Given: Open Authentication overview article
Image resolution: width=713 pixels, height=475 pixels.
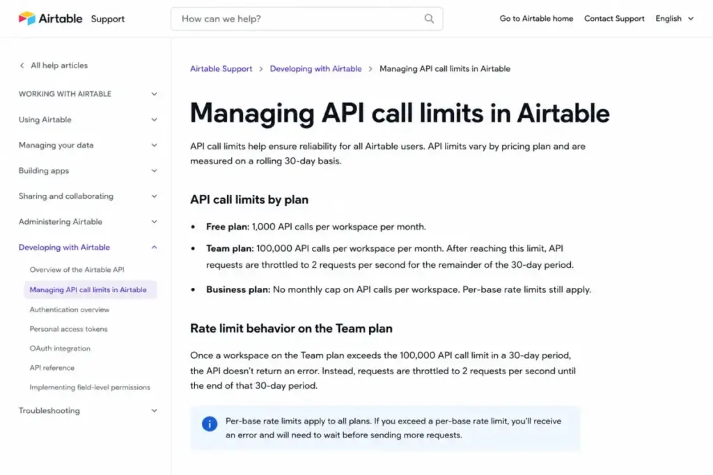Looking at the screenshot, I should pos(70,309).
